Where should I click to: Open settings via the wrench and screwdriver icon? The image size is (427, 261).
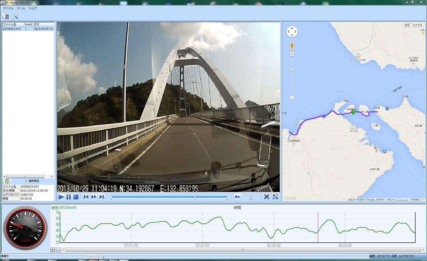pyautogui.click(x=15, y=16)
